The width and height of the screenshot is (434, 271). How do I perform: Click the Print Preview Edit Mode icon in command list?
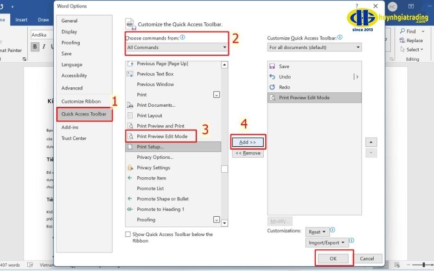pyautogui.click(x=130, y=137)
